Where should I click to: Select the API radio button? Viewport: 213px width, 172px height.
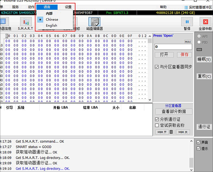pos(199,36)
